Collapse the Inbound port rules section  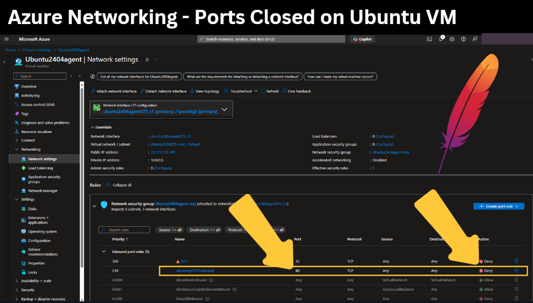click(x=104, y=251)
